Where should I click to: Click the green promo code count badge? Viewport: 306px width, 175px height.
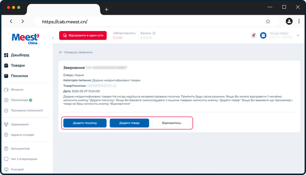point(31,100)
